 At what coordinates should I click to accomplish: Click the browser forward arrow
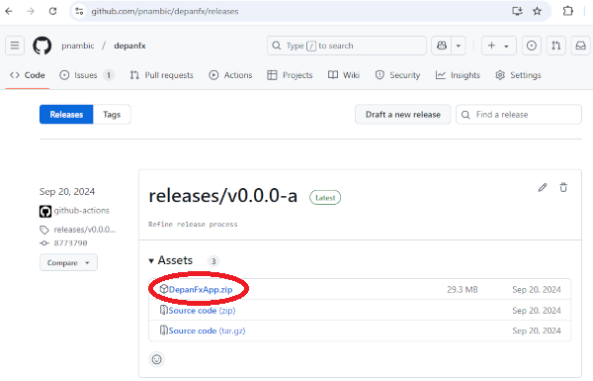coord(31,11)
